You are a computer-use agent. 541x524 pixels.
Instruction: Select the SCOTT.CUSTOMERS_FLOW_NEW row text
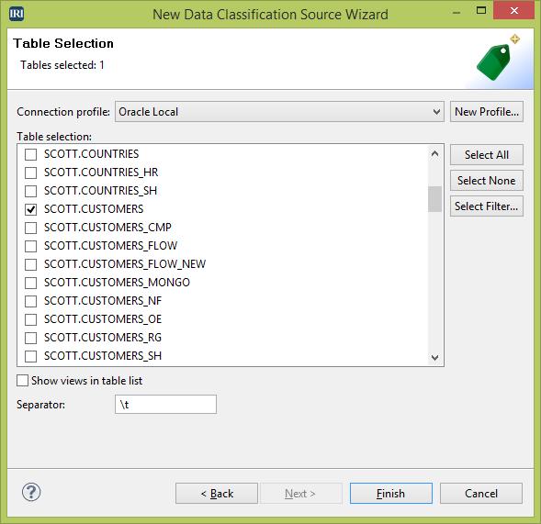[125, 264]
